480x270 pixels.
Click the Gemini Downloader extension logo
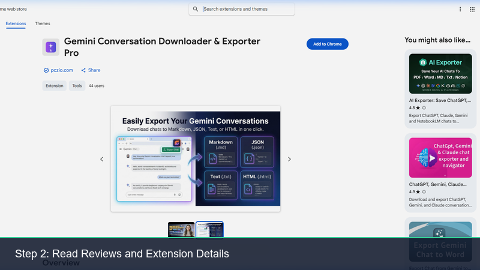tap(51, 47)
